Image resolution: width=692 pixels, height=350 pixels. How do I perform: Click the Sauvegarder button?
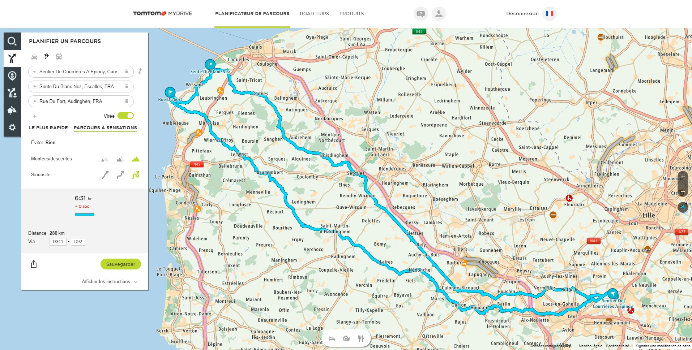tap(120, 264)
